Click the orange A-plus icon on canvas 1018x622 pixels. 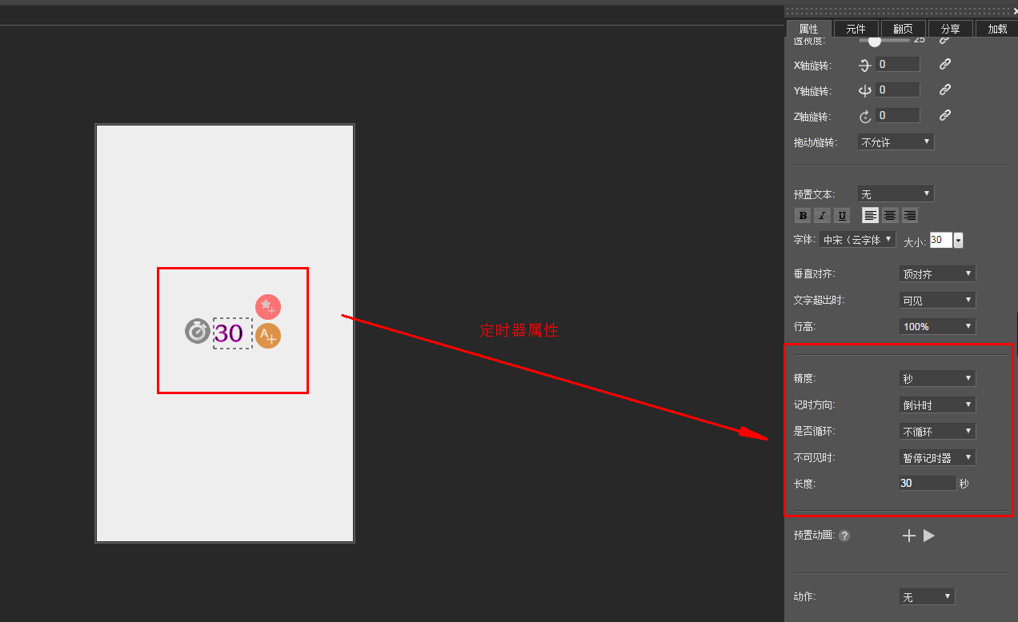268,336
